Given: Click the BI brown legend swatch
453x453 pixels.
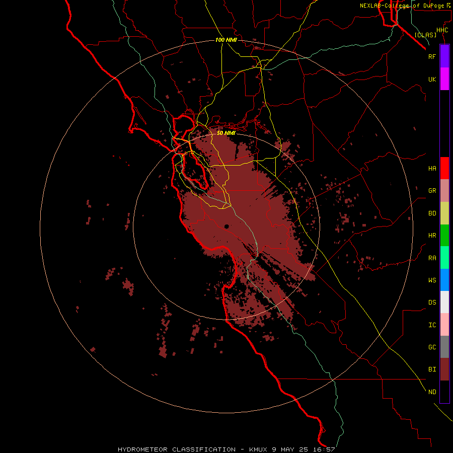Looking at the screenshot, I should point(444,369).
